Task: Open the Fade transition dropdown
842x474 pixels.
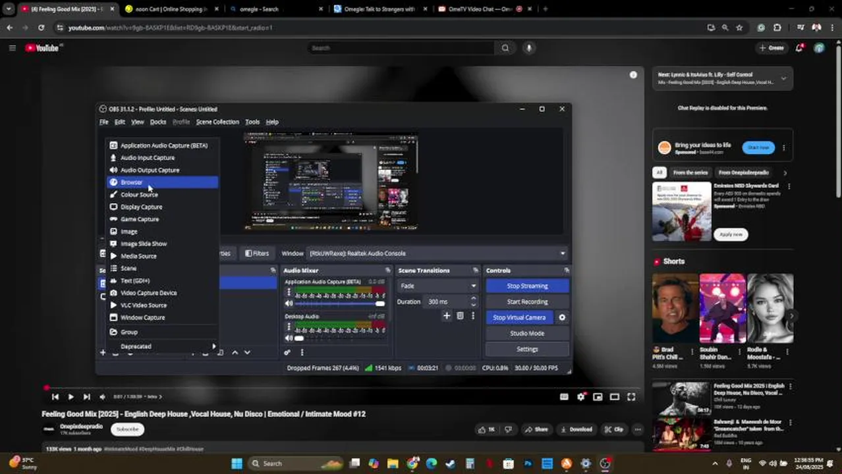Action: pyautogui.click(x=437, y=286)
